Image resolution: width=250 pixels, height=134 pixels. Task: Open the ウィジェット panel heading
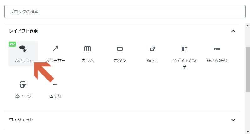click(x=122, y=120)
